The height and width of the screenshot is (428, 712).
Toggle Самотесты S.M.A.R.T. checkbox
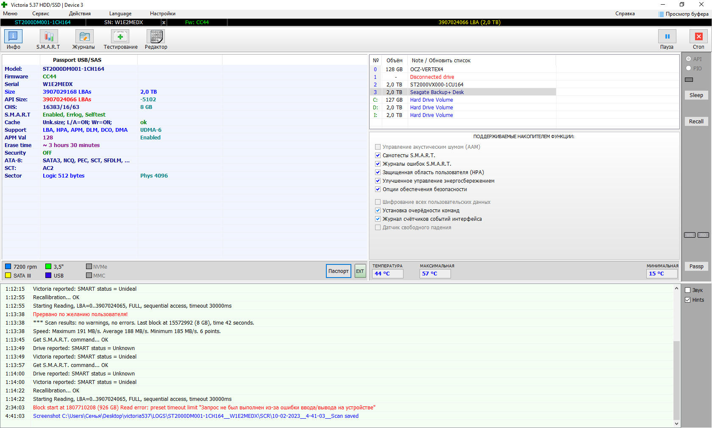point(378,156)
